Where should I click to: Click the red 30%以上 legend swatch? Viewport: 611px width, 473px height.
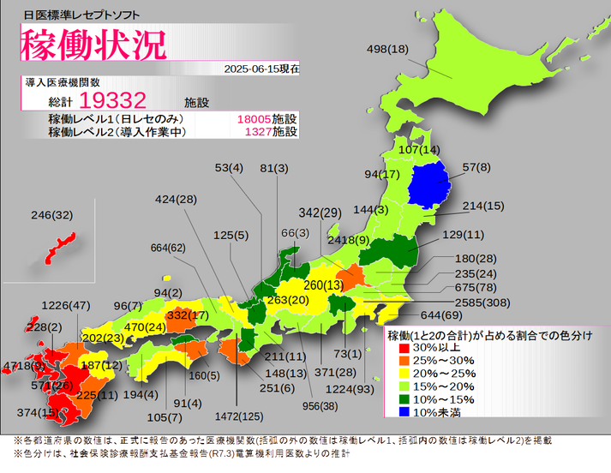point(404,348)
